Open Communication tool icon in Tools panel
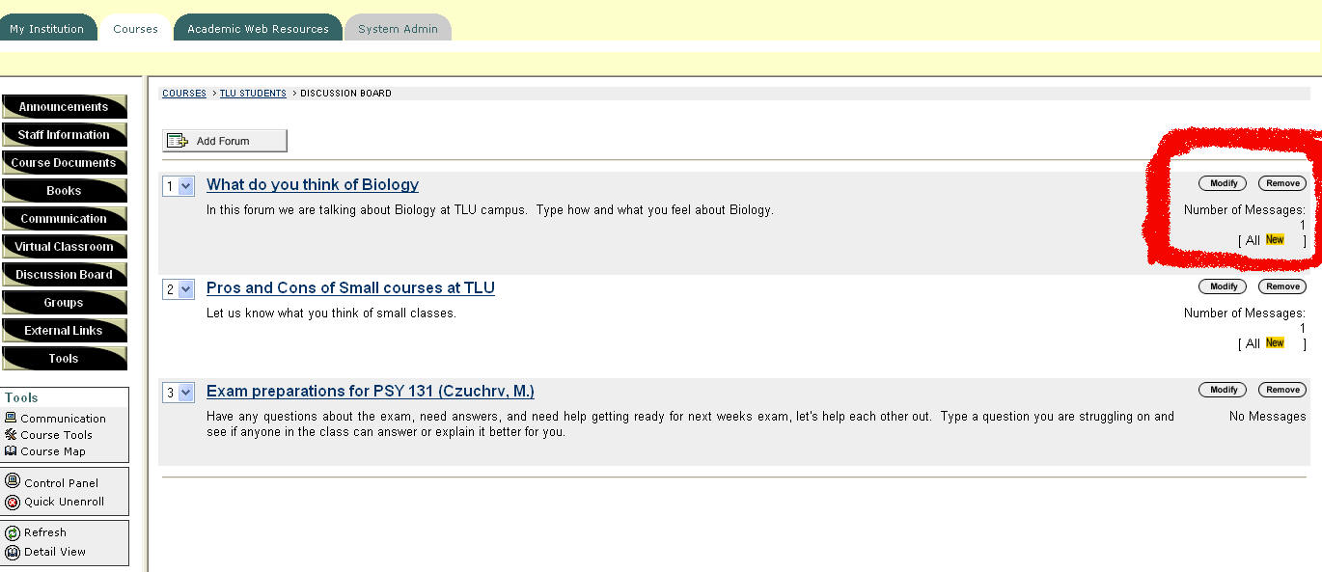 tap(12, 418)
